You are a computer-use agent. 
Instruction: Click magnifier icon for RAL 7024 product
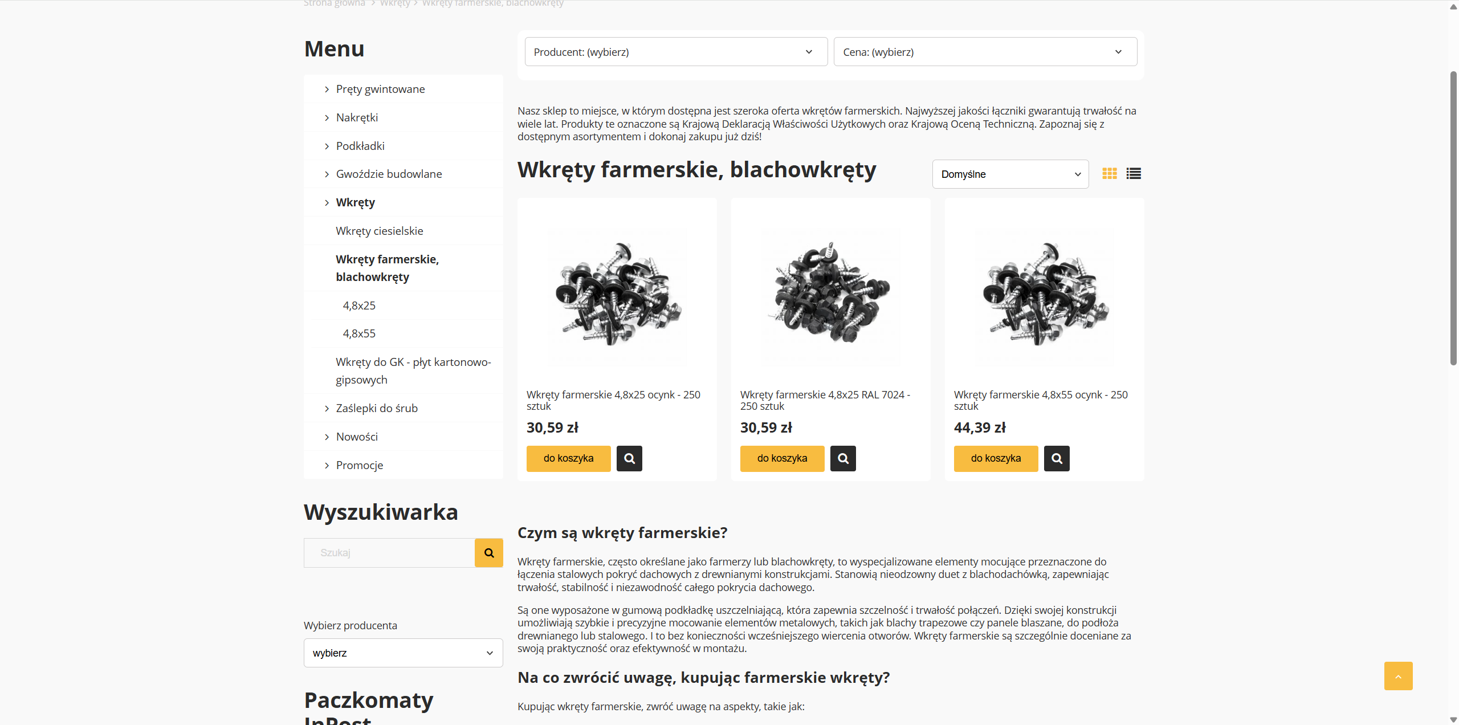click(843, 458)
